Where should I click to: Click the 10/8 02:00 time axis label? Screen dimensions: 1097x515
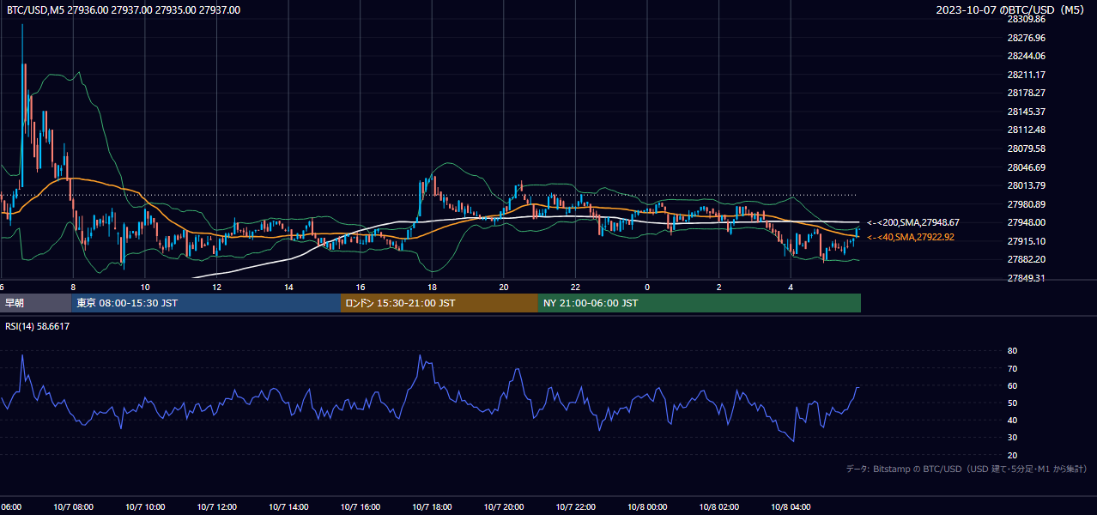click(x=719, y=506)
